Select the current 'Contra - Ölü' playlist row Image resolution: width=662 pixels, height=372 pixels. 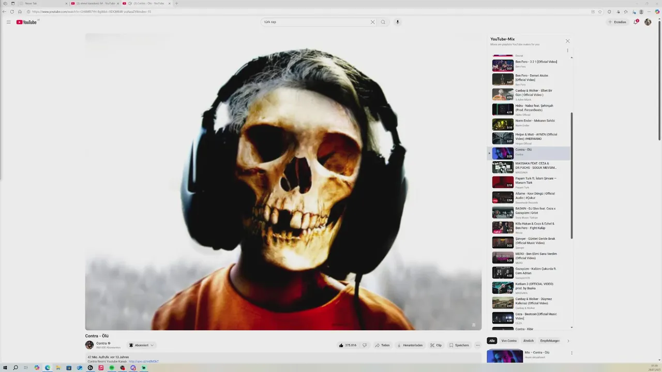point(529,153)
